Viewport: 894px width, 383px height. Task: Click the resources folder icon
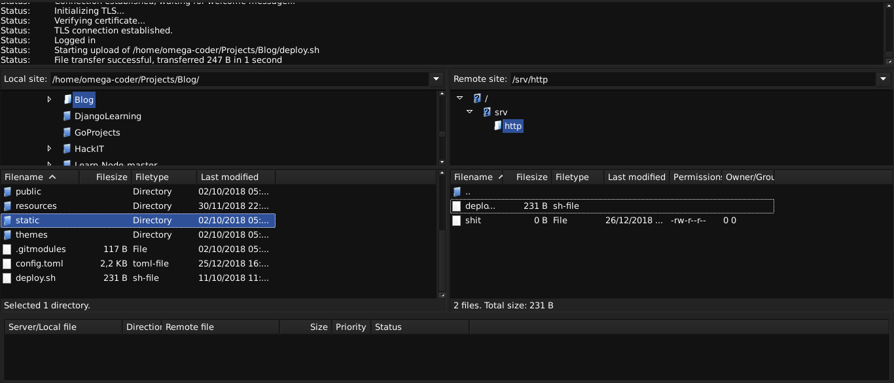tap(7, 206)
